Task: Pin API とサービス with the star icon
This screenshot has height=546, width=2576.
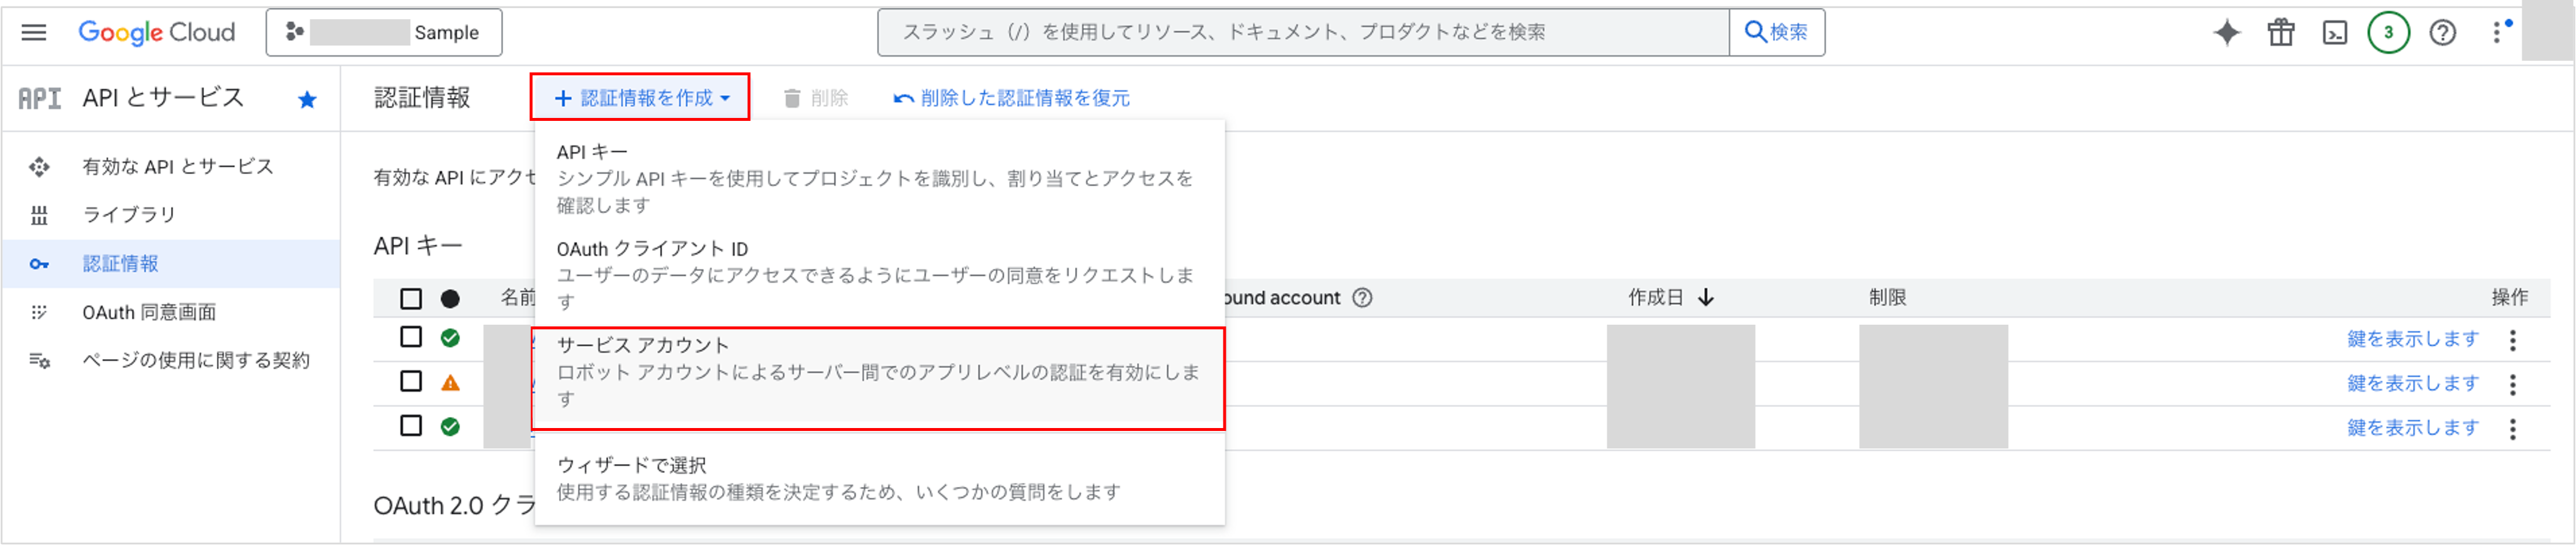Action: pos(307,99)
